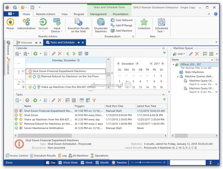223x169 pixels.
Task: Click the Tasks filter funnel icon
Action: (94, 100)
